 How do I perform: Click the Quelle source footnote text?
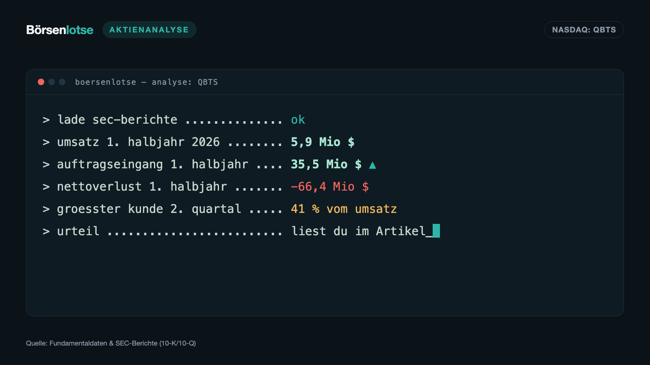111,343
